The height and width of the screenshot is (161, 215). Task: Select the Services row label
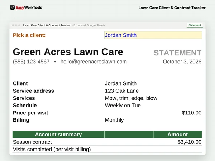coord(24,98)
